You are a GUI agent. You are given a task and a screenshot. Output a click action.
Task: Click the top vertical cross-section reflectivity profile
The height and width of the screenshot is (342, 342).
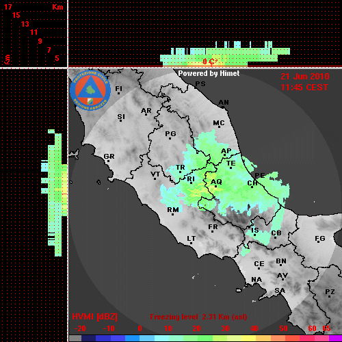point(225,54)
